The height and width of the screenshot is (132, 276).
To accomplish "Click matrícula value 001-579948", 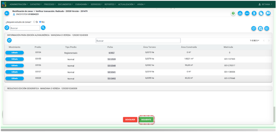I will pyautogui.click(x=229, y=78).
